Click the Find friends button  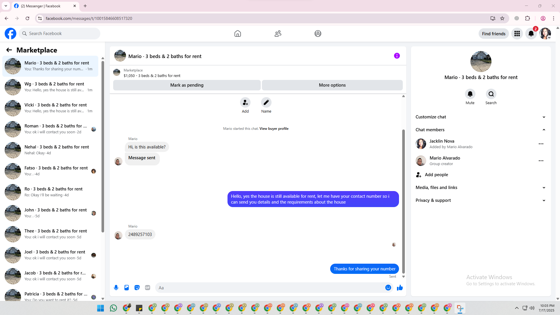[x=494, y=34]
